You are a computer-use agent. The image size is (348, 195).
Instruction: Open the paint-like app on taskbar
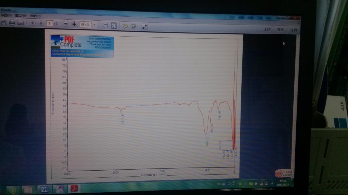tap(59, 189)
